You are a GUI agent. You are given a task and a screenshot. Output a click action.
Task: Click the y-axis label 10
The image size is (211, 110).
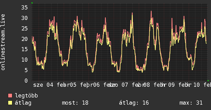tap(24, 60)
